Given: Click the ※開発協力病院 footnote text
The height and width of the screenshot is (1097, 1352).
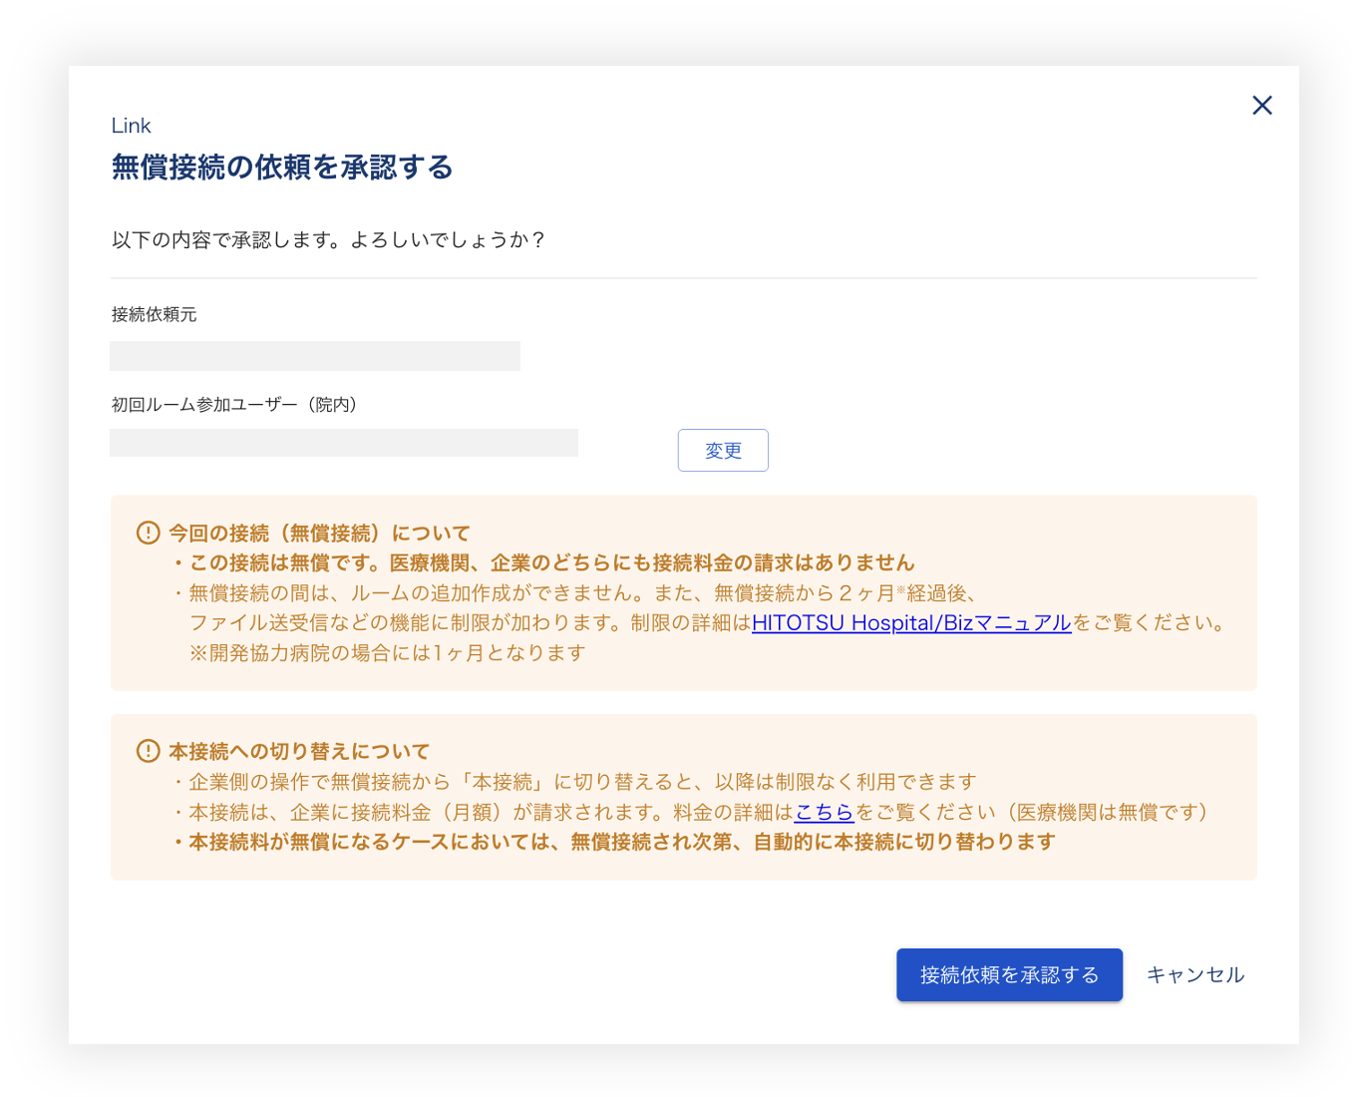Looking at the screenshot, I should (x=387, y=653).
